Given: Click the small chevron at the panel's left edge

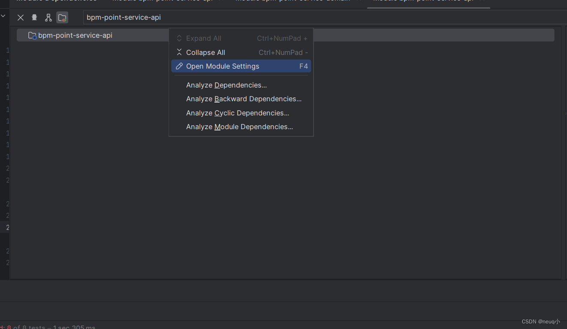Looking at the screenshot, I should pyautogui.click(x=3, y=16).
